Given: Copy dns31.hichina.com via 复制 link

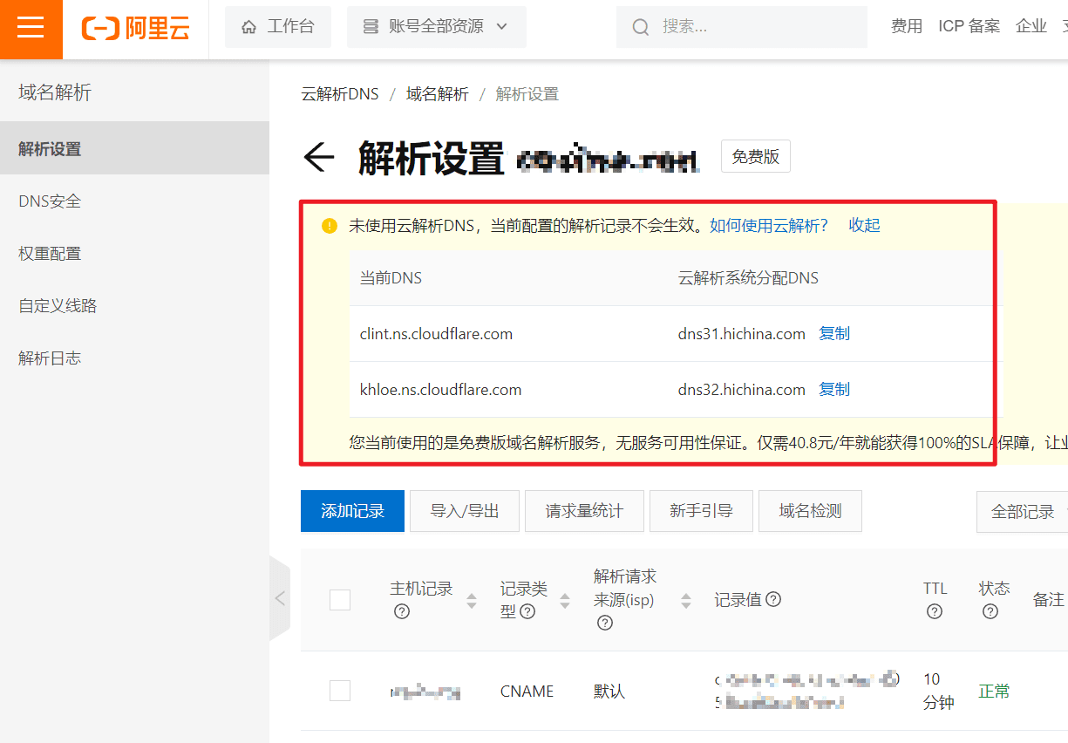Looking at the screenshot, I should coord(834,334).
